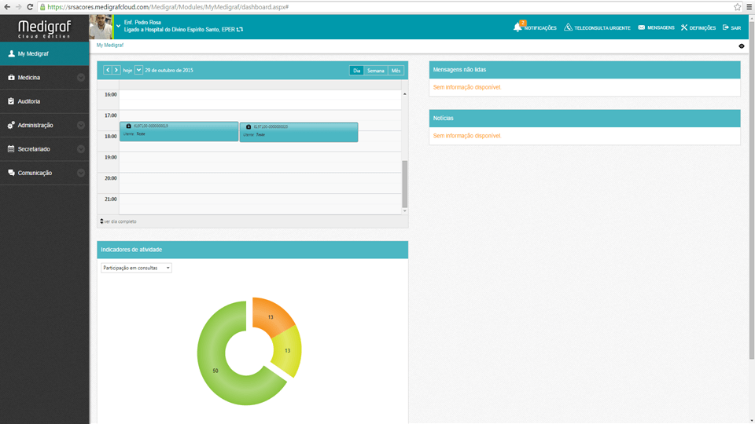
Task: Switch calendar to Semana view
Action: coord(376,71)
